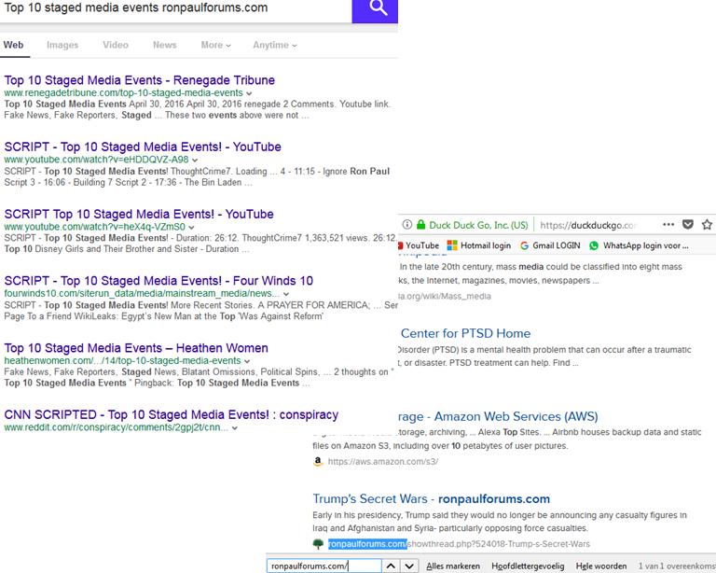The width and height of the screenshot is (716, 573).
Task: Click the www.renegadetribune.com green URL
Action: click(x=123, y=92)
